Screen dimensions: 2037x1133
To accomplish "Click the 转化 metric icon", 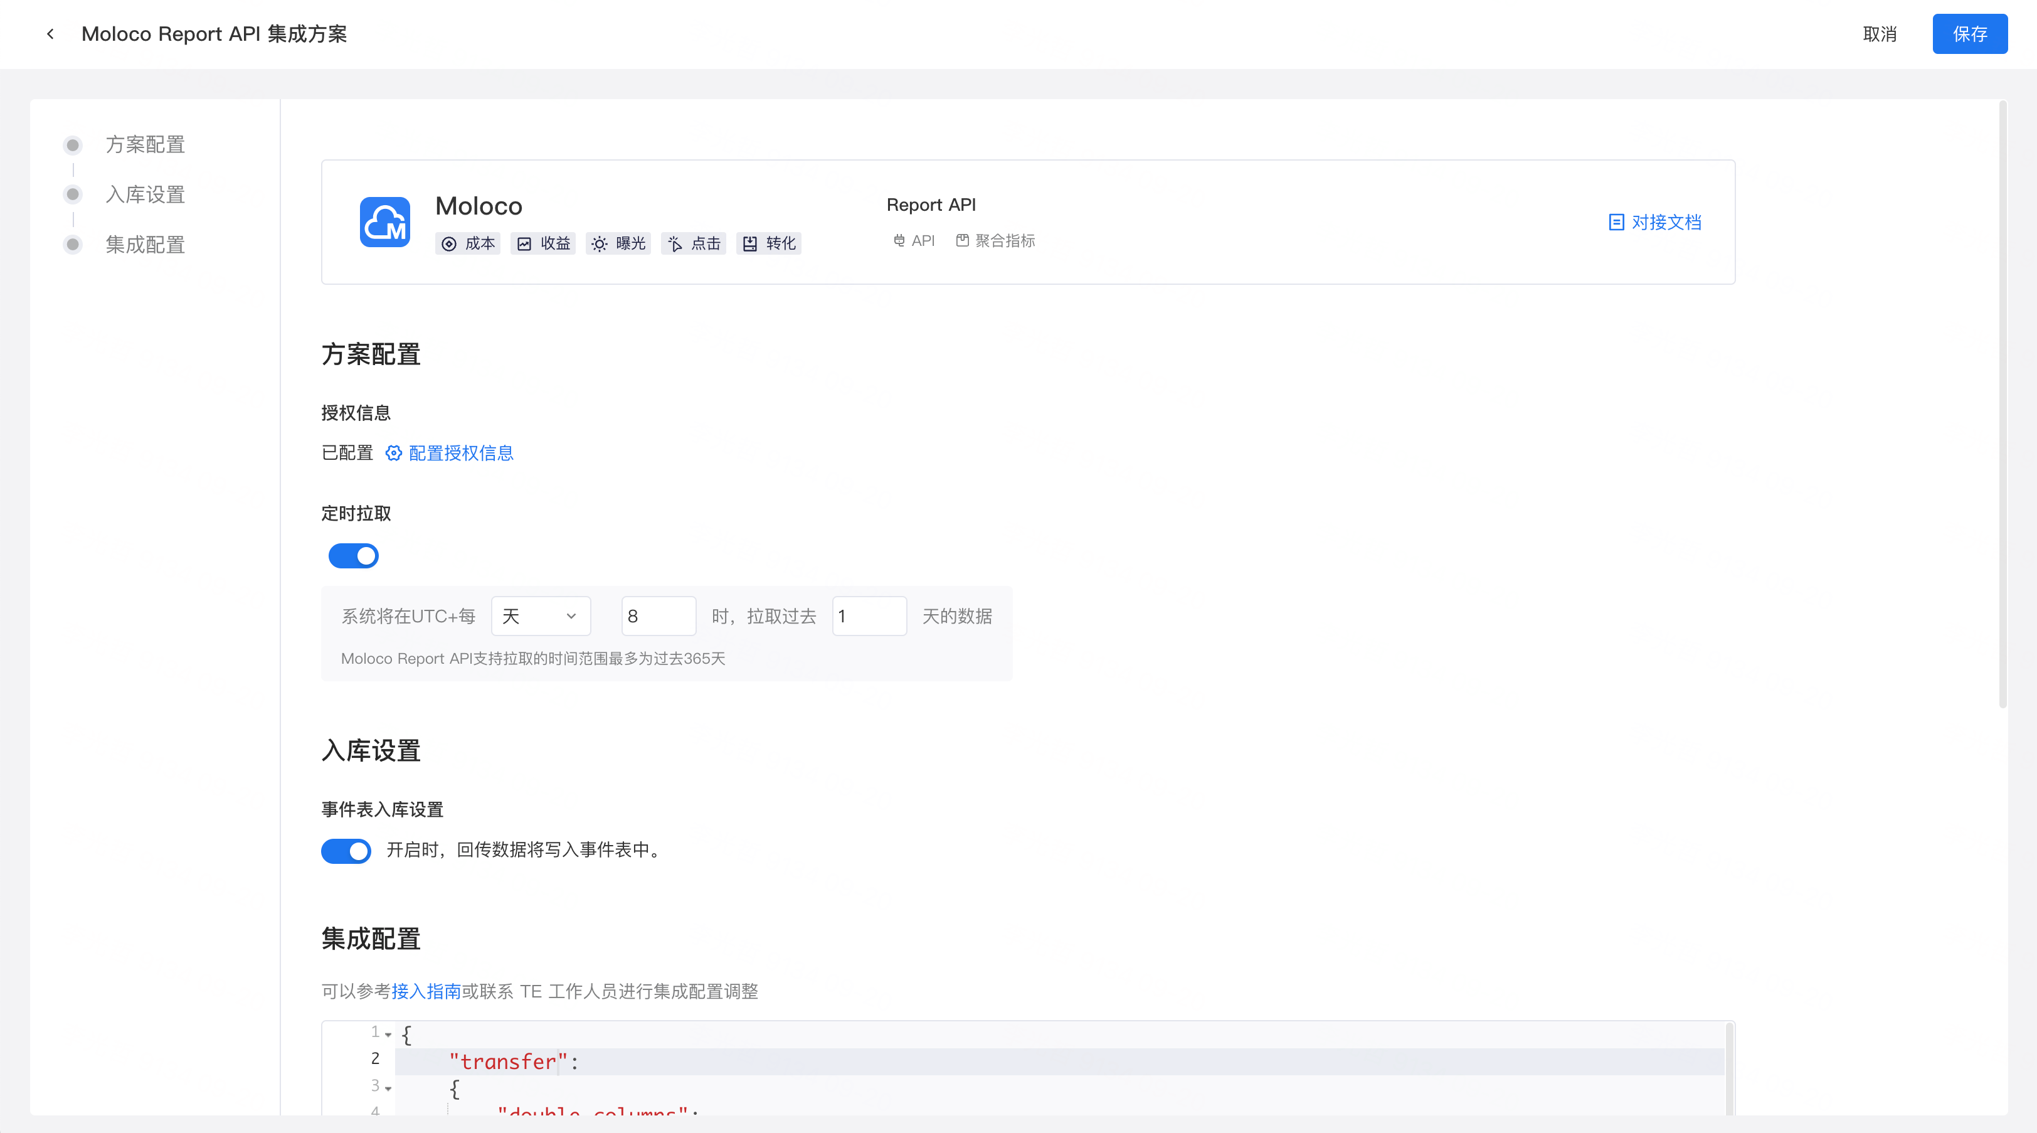I will (x=751, y=243).
